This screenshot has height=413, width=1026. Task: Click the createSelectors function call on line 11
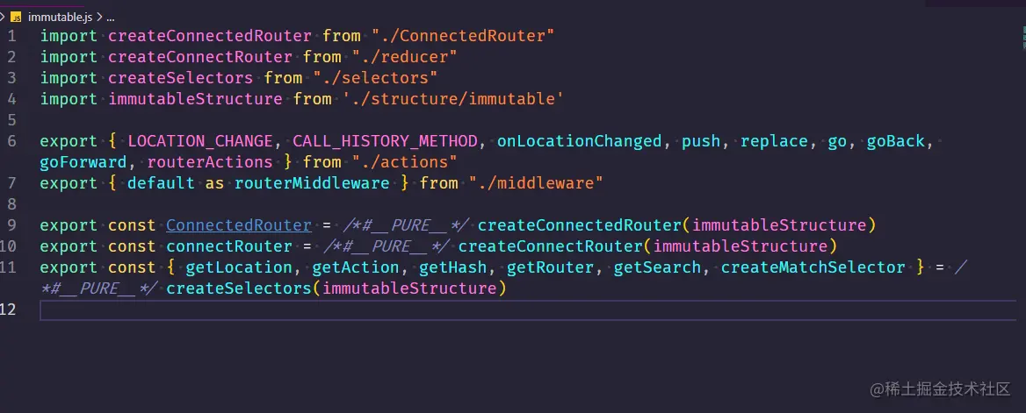coord(240,288)
